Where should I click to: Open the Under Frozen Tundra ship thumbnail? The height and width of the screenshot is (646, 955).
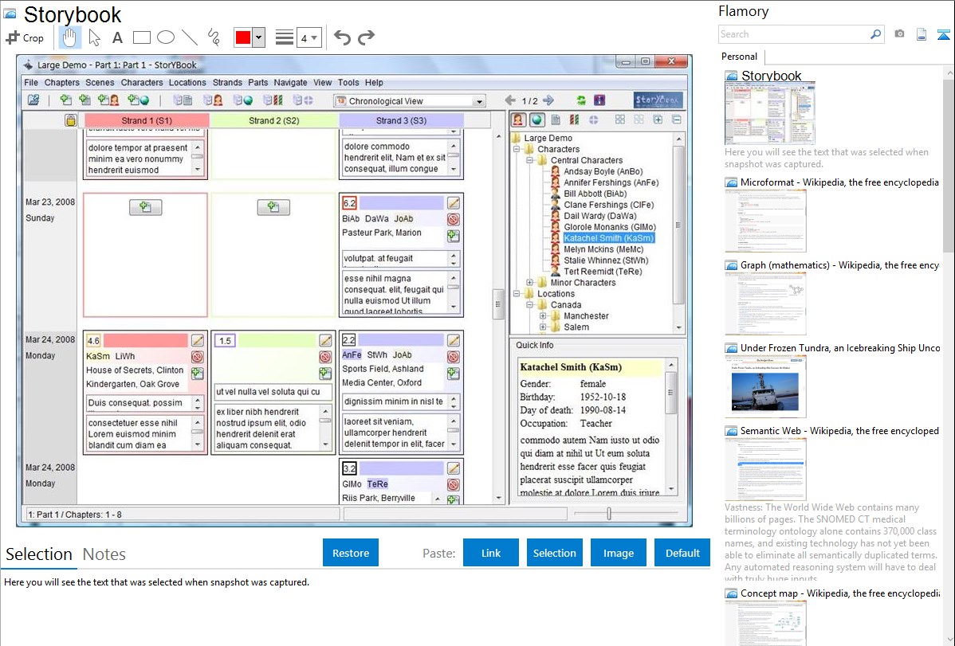click(765, 387)
